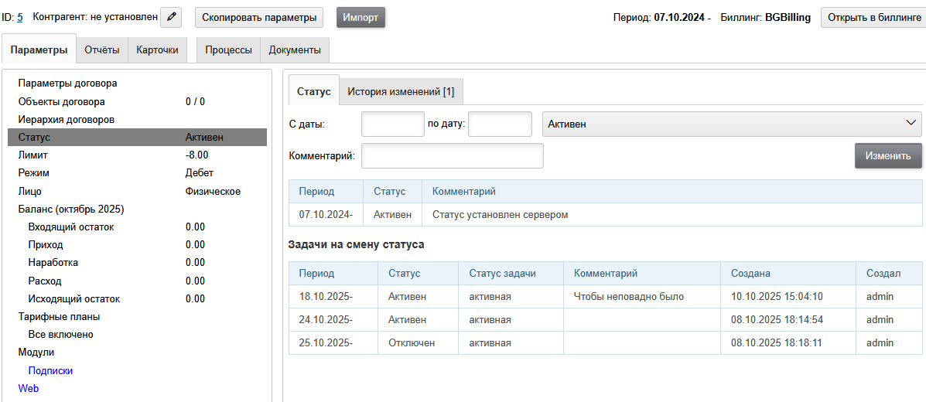Click the Web link in the sidebar
Viewport: 926px width, 402px height.
coord(28,388)
